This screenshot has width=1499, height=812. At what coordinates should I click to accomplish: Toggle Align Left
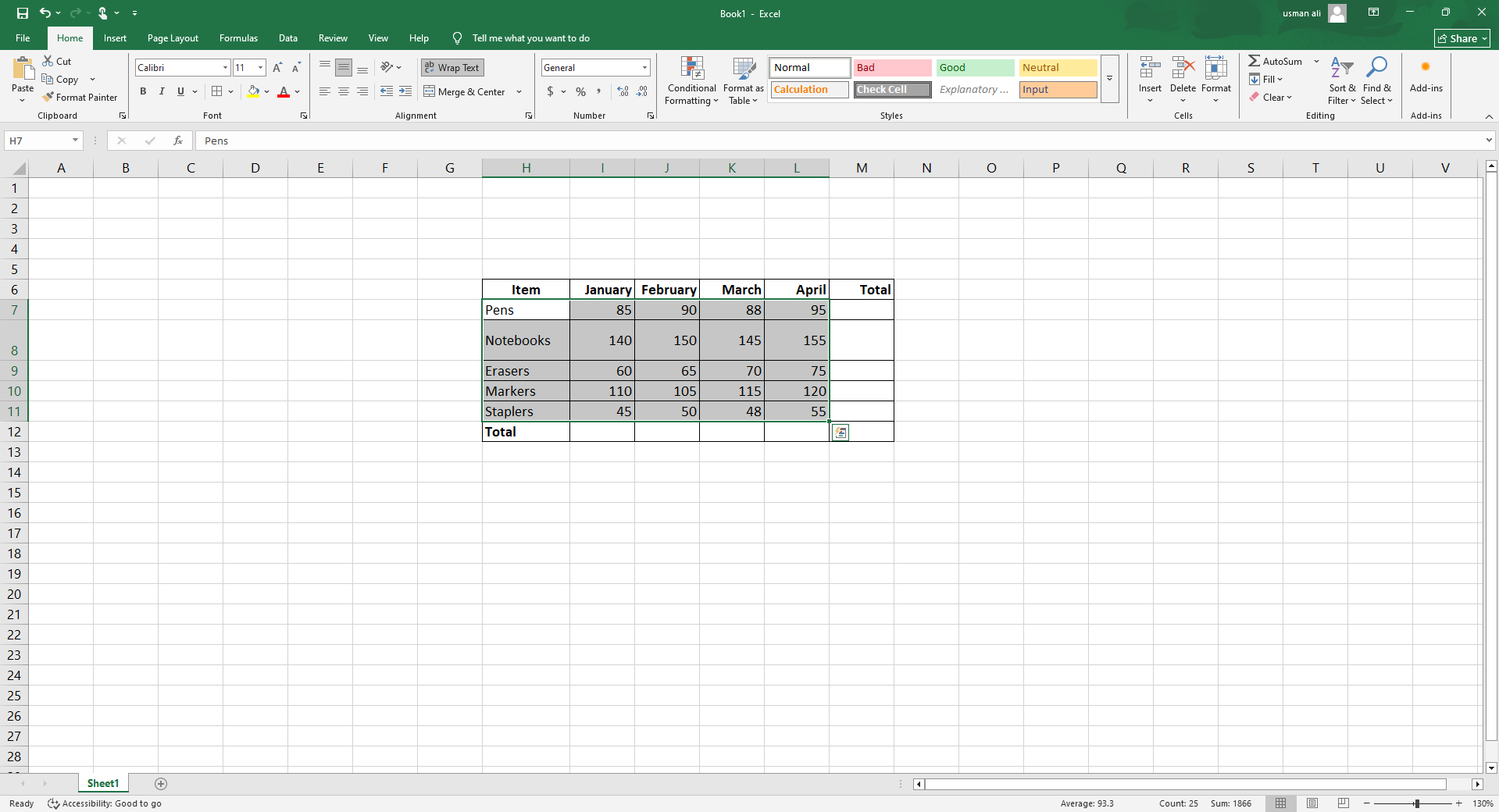[x=325, y=91]
